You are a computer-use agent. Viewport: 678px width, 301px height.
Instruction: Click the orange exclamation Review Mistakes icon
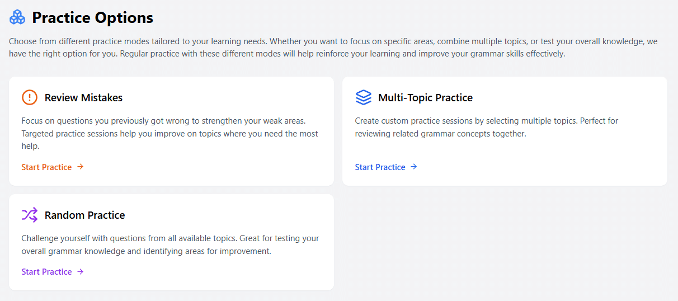click(30, 97)
